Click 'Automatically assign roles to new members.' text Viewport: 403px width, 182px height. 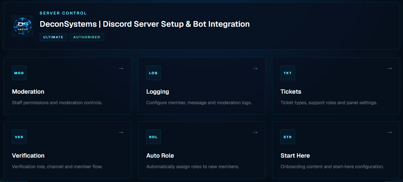click(x=193, y=167)
